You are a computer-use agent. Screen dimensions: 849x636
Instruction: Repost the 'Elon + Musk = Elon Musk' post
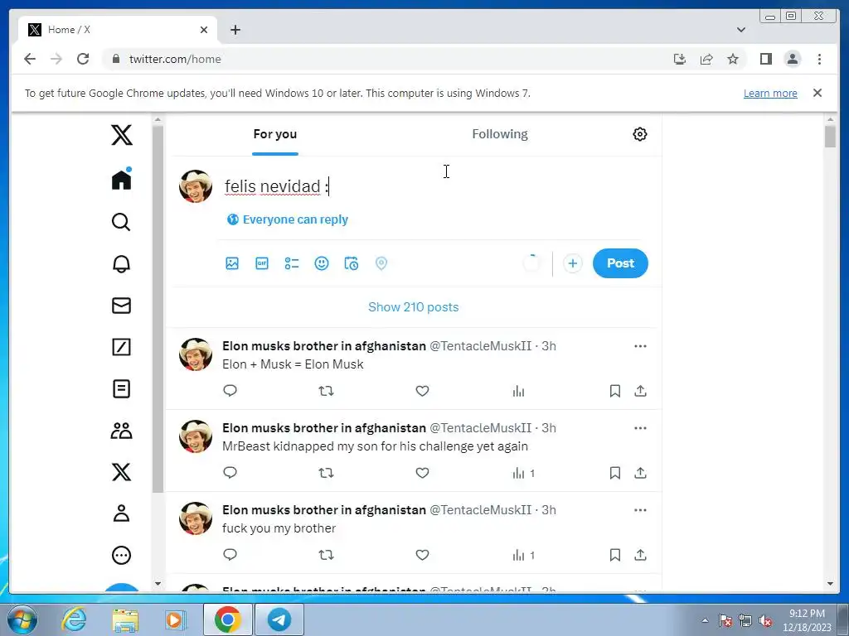point(326,391)
